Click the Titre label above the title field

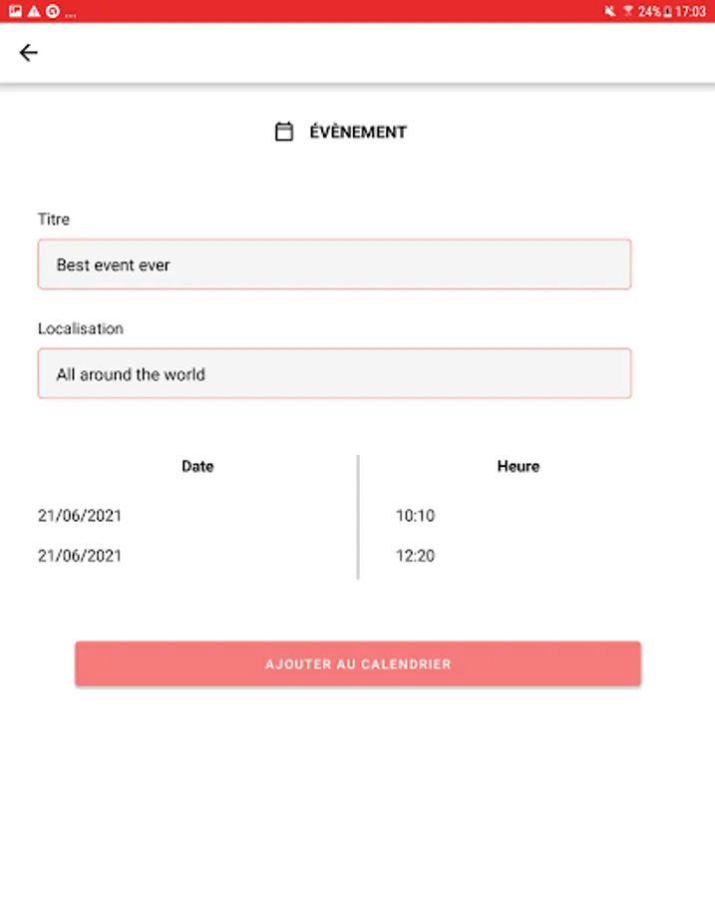click(x=54, y=220)
